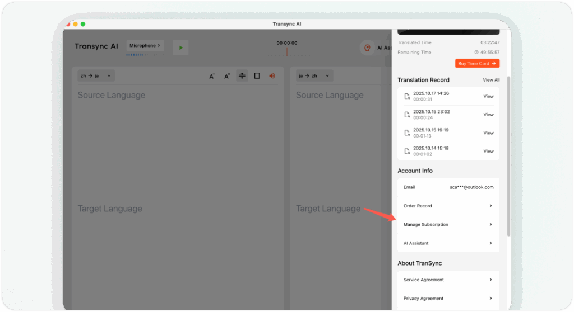Click the split layout icon
Screen dimensions: 574x312
point(242,76)
